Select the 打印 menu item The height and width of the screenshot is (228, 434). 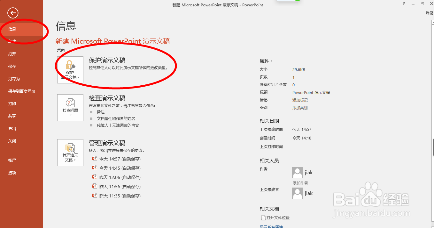click(x=12, y=103)
